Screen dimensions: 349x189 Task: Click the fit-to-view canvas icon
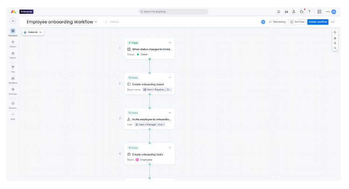click(335, 38)
